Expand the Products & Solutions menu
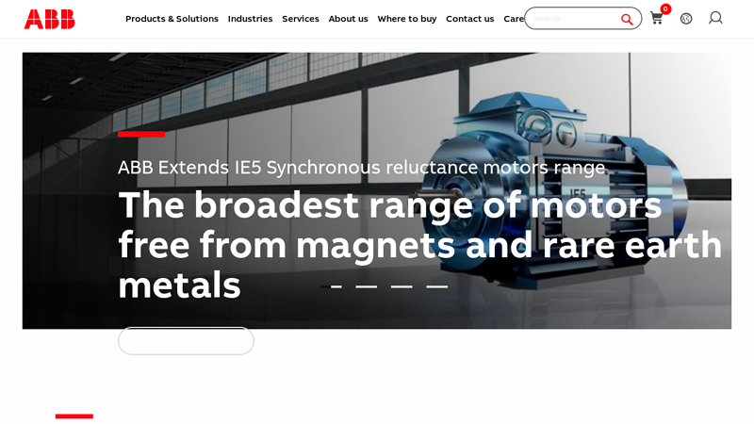Screen dimensions: 754x424 click(x=172, y=19)
